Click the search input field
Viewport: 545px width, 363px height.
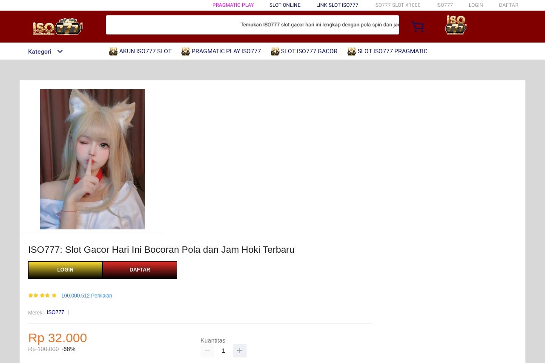point(252,25)
